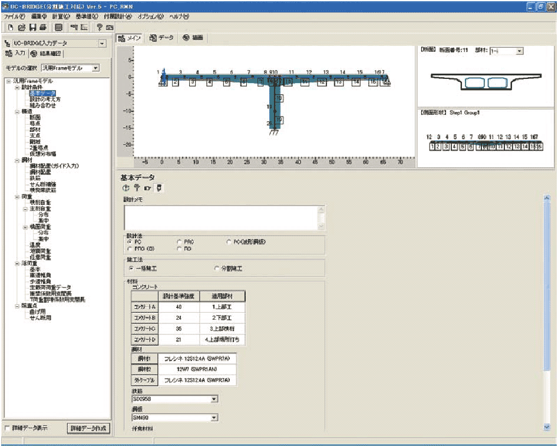Collapse the 荷重 tree node

tap(16, 197)
